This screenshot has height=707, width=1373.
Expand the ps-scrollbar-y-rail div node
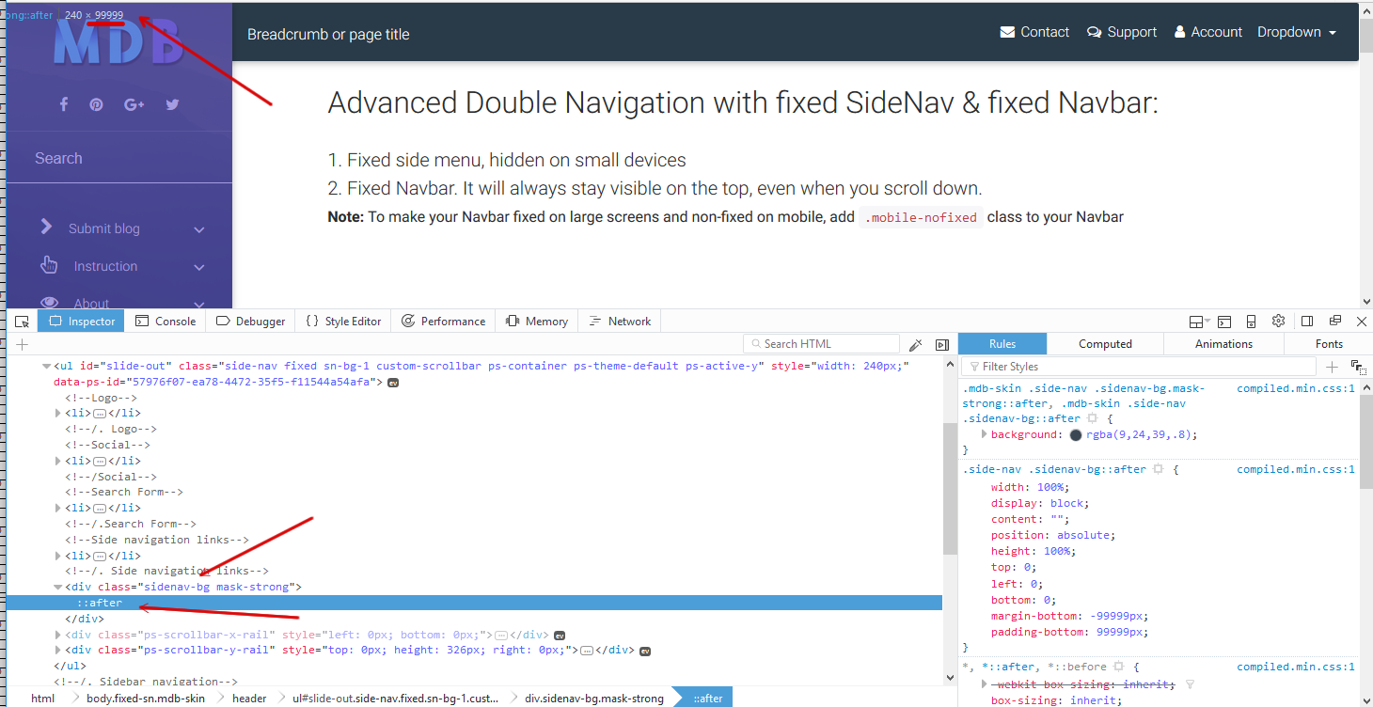click(59, 651)
